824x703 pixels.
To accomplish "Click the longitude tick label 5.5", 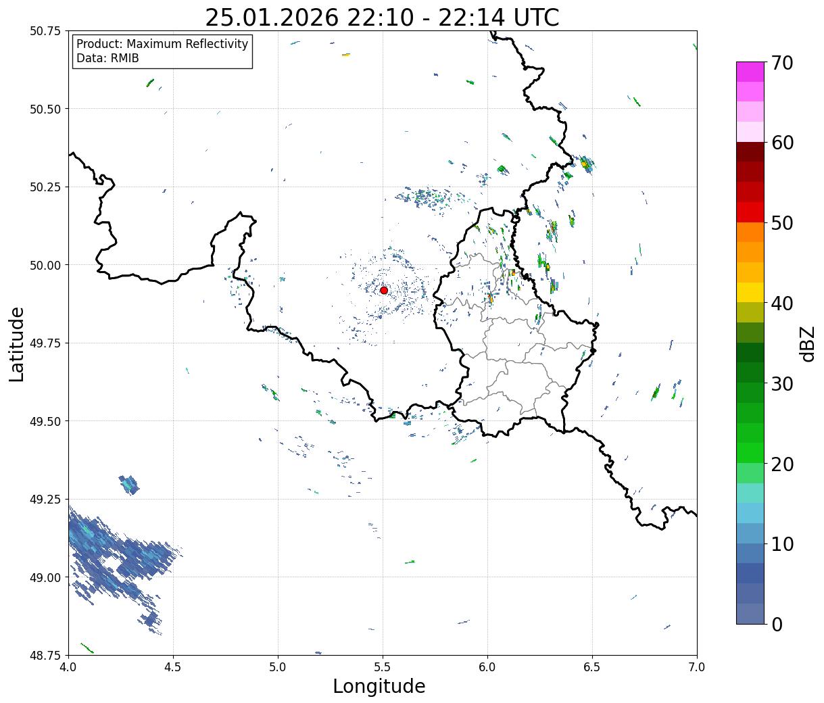I will 383,667.
